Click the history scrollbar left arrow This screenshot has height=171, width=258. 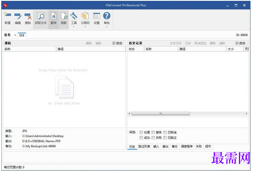[129, 114]
